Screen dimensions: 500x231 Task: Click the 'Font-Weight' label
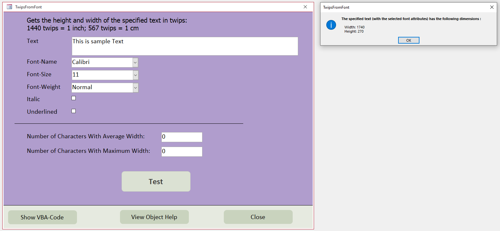(44, 87)
